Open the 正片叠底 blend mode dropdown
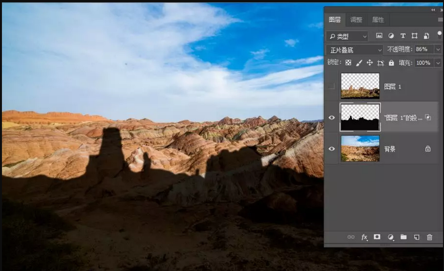The width and height of the screenshot is (444, 271). point(355,50)
